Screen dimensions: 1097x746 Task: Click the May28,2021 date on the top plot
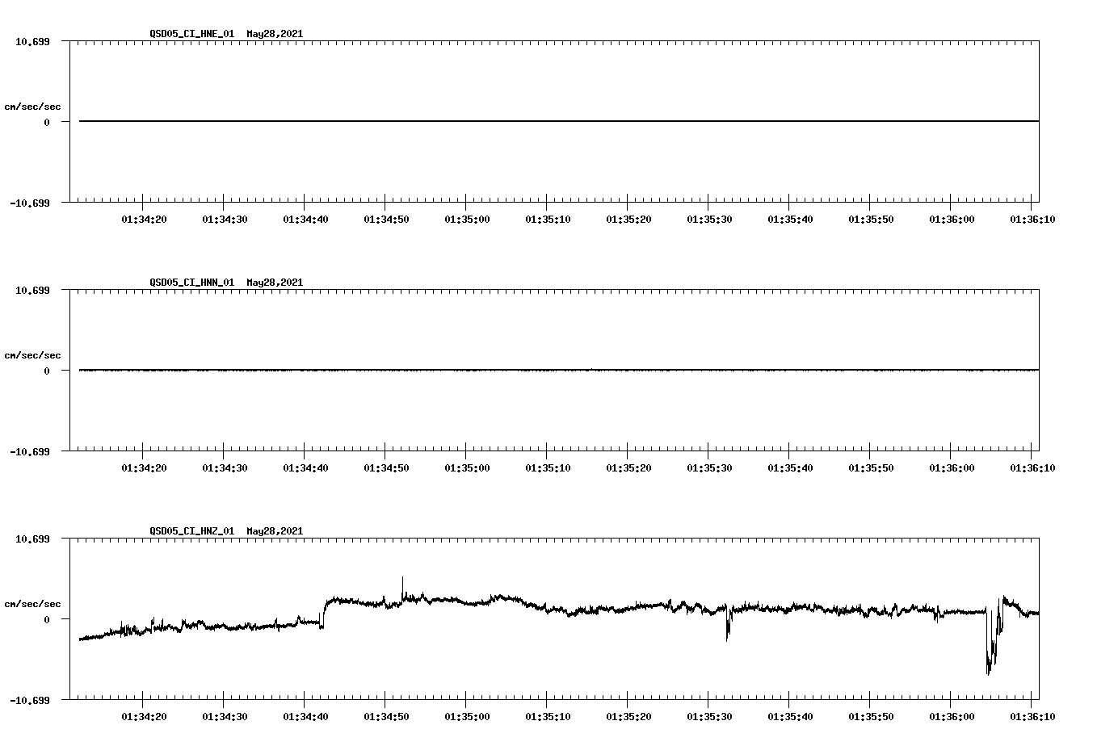point(275,34)
